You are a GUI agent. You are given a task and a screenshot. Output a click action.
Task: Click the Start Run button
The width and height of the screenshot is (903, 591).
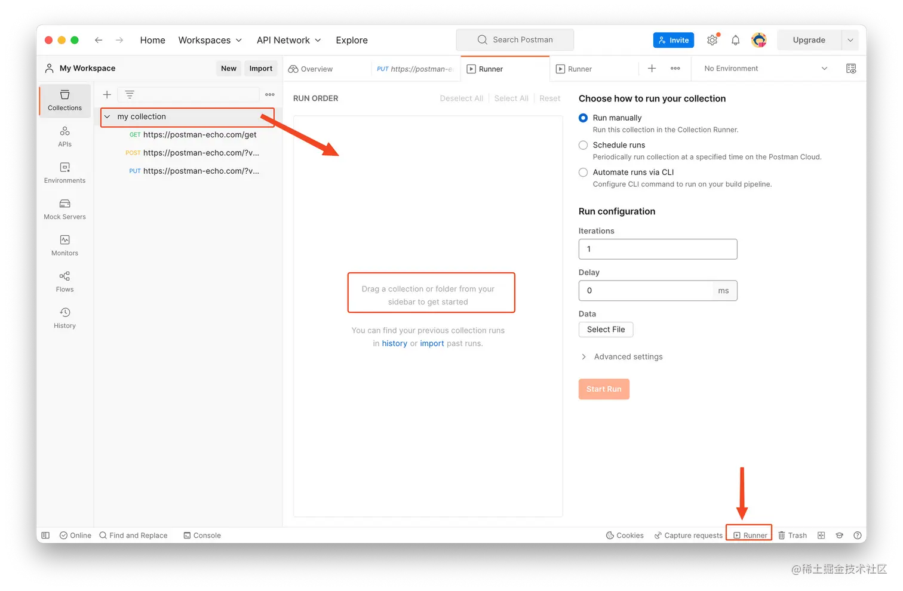pyautogui.click(x=604, y=389)
